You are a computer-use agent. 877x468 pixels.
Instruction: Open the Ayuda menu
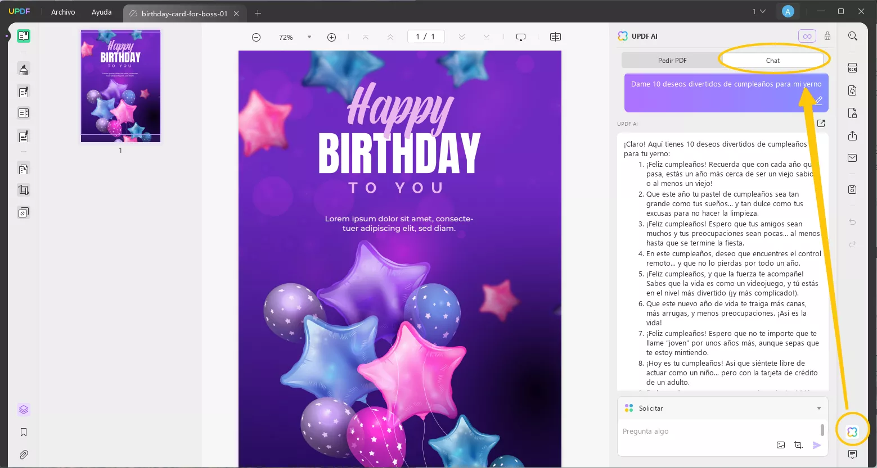[x=101, y=12]
